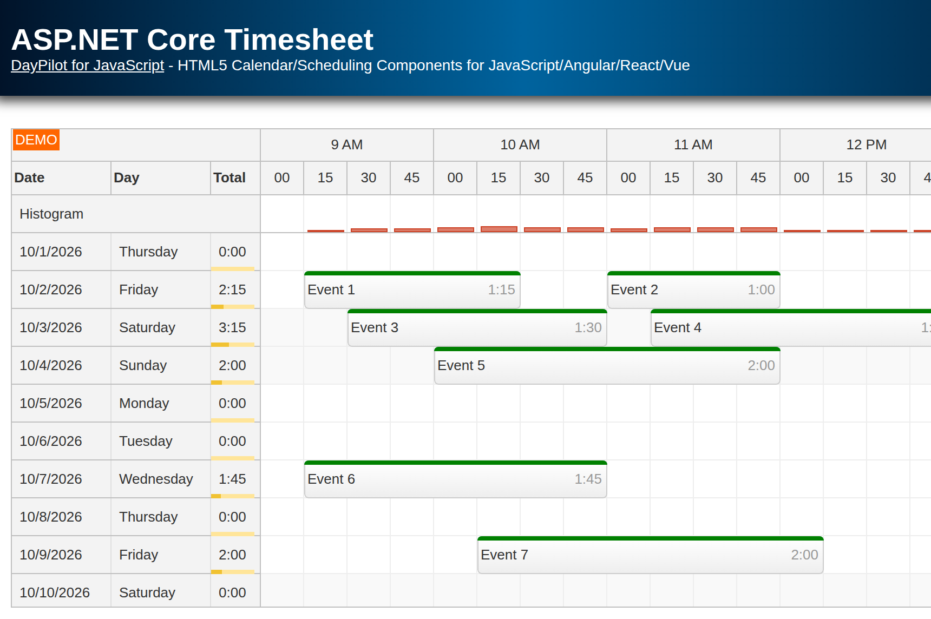This screenshot has width=931, height=619.
Task: Select Event 7 on 10/9/2026
Action: point(651,555)
